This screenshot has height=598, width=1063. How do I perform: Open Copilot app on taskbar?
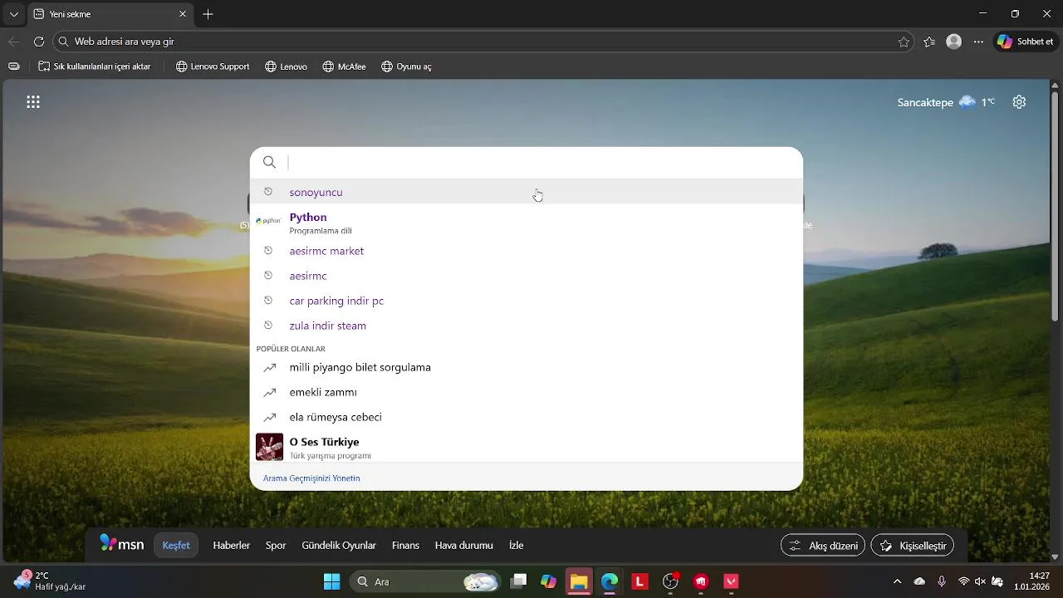(548, 581)
